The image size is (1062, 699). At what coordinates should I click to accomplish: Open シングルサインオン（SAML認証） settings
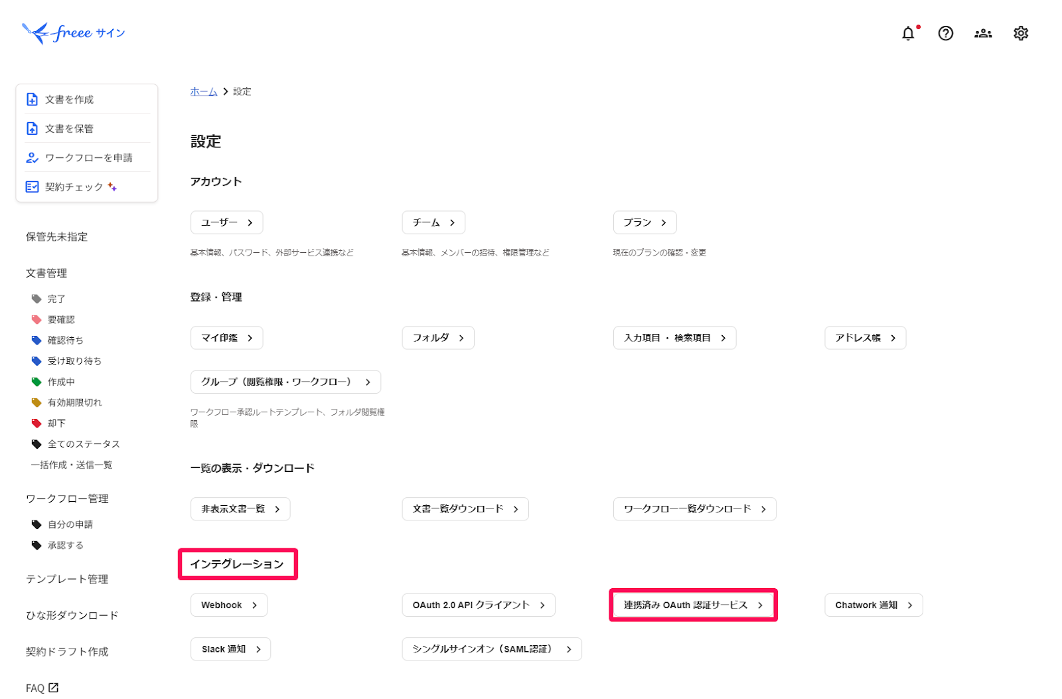[492, 649]
